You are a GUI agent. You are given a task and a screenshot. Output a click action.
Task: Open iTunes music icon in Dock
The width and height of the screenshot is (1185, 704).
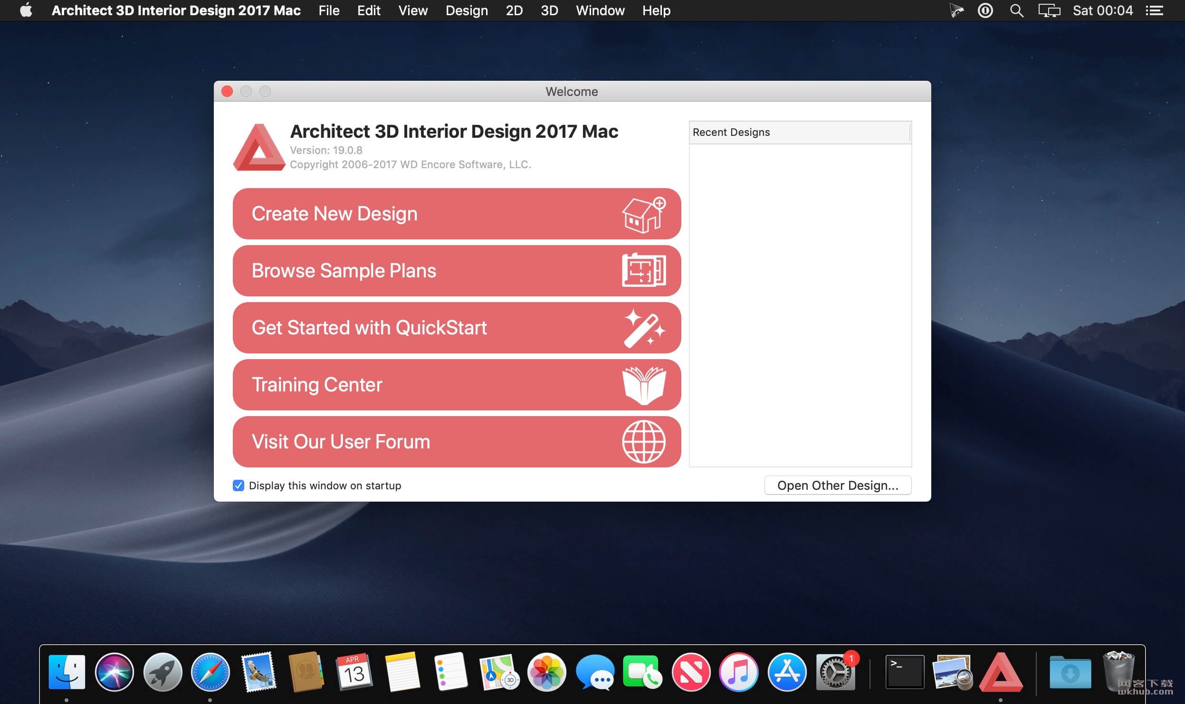coord(739,672)
